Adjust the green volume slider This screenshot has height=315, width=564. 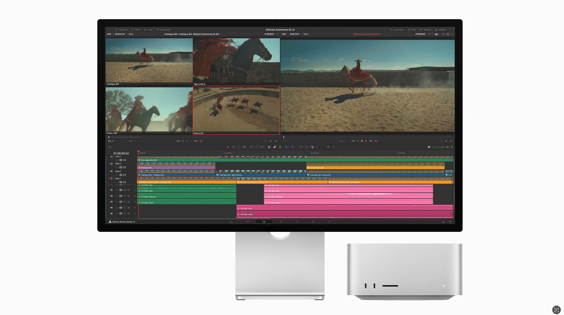(438, 147)
